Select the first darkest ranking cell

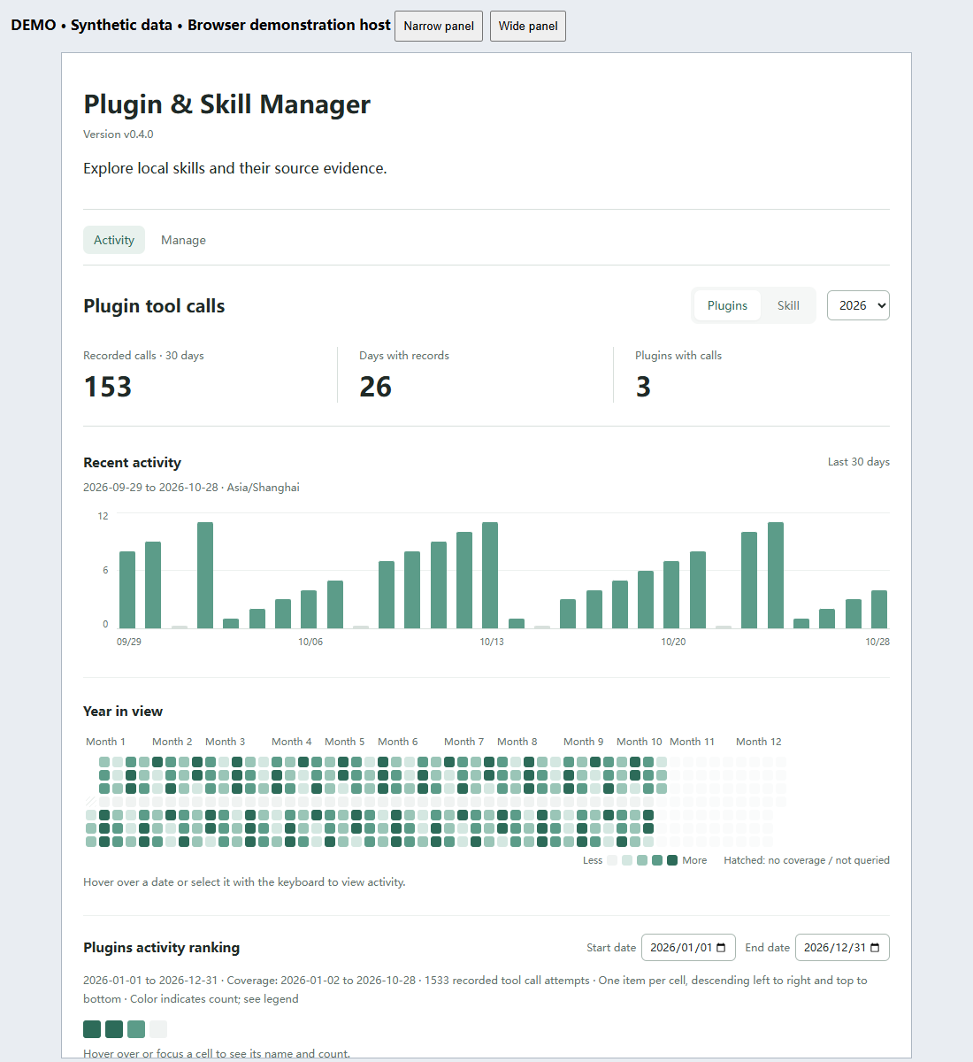(92, 1028)
